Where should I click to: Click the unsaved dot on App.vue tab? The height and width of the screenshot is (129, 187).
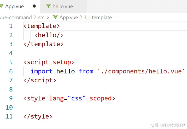click(34, 6)
